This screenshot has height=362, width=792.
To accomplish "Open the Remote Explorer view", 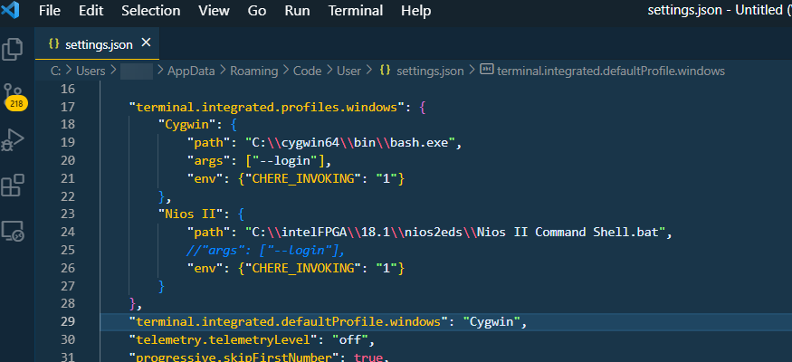I will point(13,232).
